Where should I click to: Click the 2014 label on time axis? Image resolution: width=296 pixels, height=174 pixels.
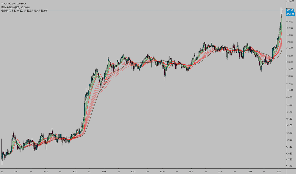tap(104, 171)
